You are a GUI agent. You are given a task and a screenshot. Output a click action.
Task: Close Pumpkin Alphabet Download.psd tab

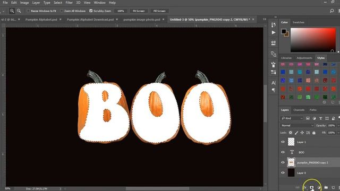pyautogui.click(x=117, y=19)
